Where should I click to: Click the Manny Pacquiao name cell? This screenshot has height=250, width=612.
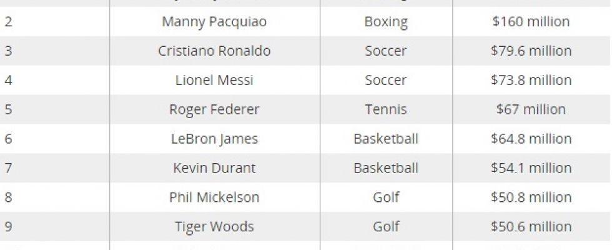pos(214,22)
